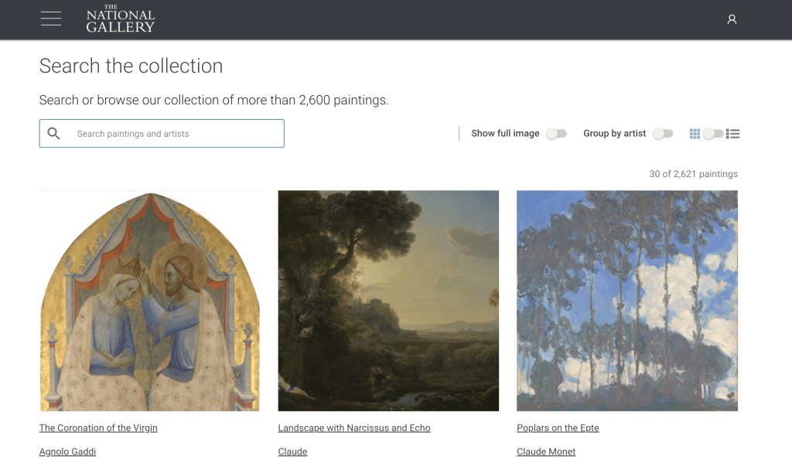Go to Agnolo Gaddi artist page
Screen dimensions: 792x467
(67, 452)
